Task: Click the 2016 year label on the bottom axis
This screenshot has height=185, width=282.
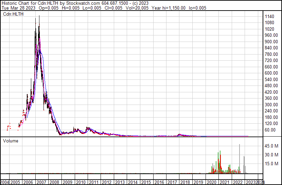Action: [x=159, y=182]
